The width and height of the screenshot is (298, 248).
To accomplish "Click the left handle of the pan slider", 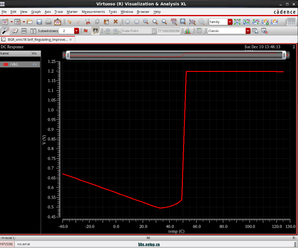I will pos(68,55).
